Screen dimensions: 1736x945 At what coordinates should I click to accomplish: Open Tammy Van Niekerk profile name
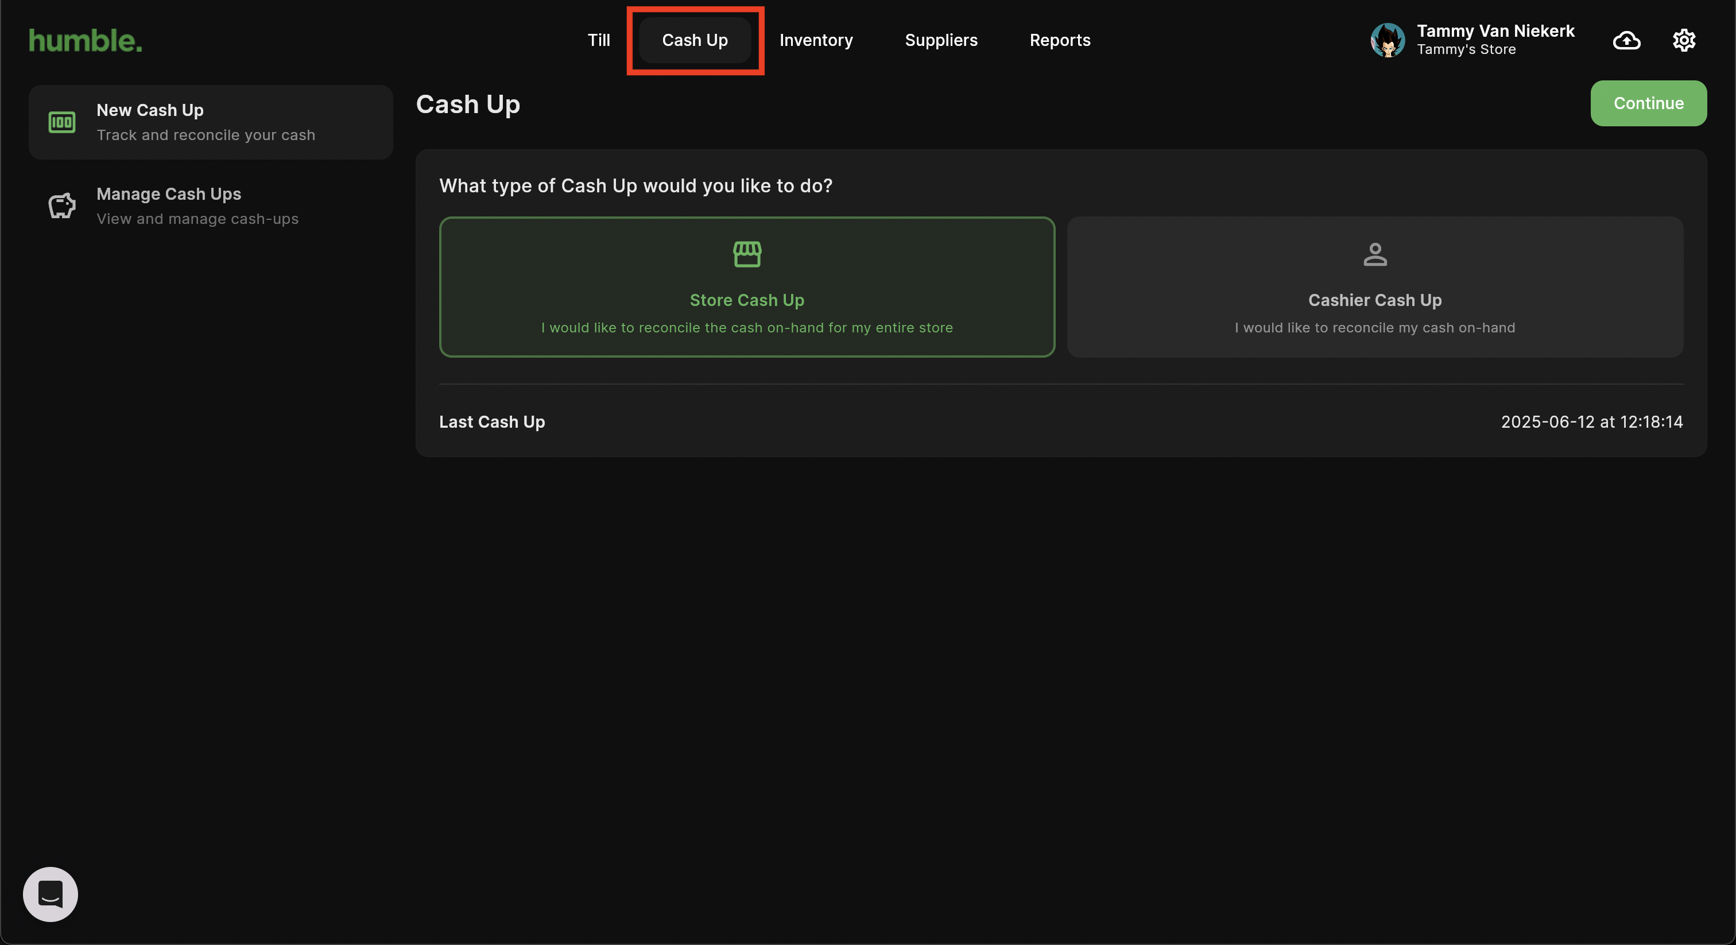(1495, 31)
